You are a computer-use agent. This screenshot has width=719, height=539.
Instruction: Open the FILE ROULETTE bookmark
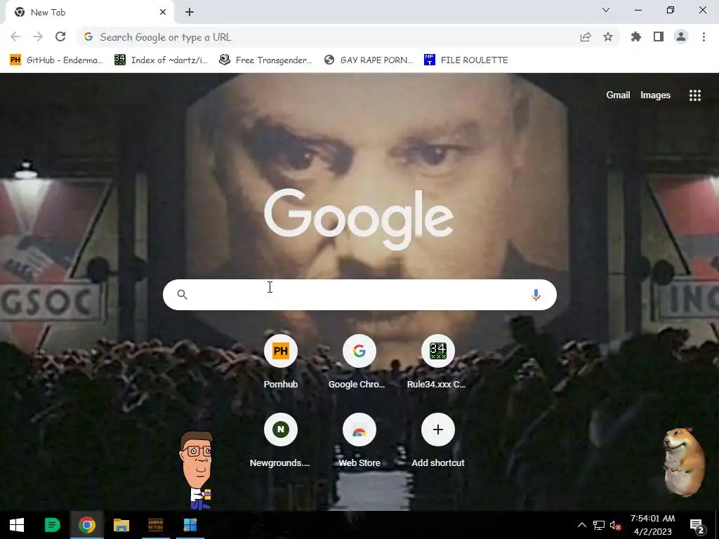coord(466,60)
